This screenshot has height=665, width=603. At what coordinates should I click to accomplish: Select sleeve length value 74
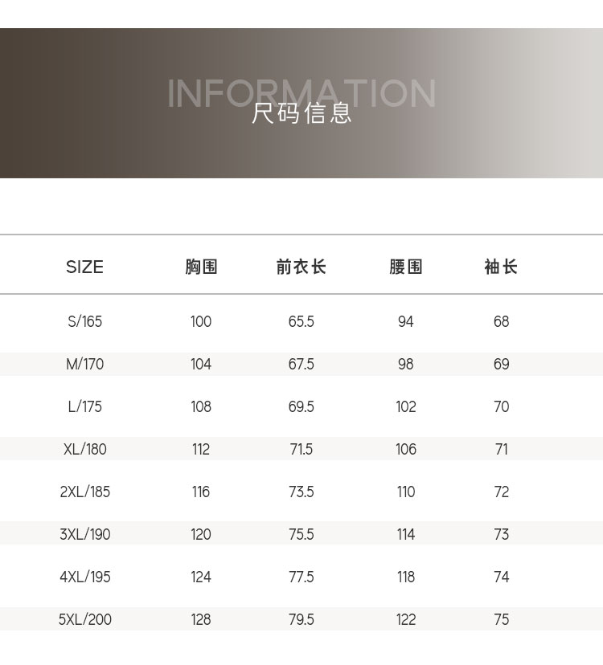(501, 577)
